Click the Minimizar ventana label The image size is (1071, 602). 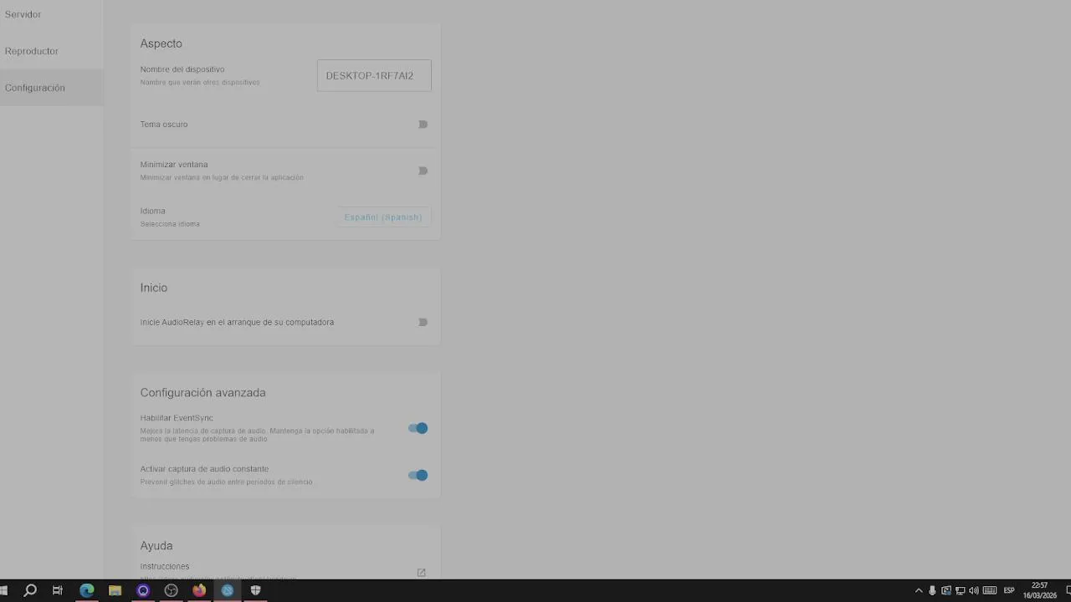(x=174, y=165)
